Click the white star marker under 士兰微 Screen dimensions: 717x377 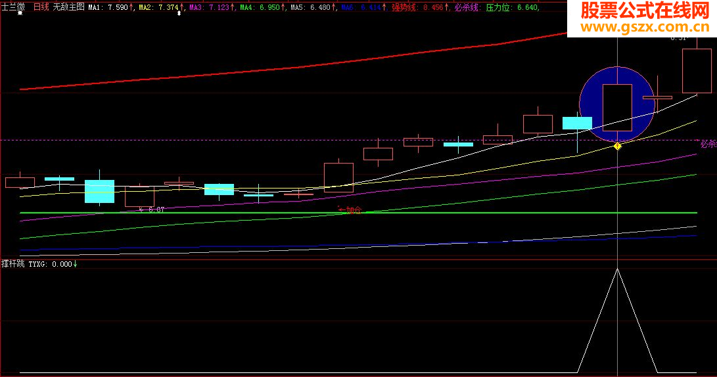[x=20, y=14]
